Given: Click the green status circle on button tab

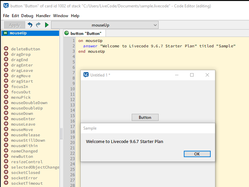Looking at the screenshot, I should click(67, 33).
